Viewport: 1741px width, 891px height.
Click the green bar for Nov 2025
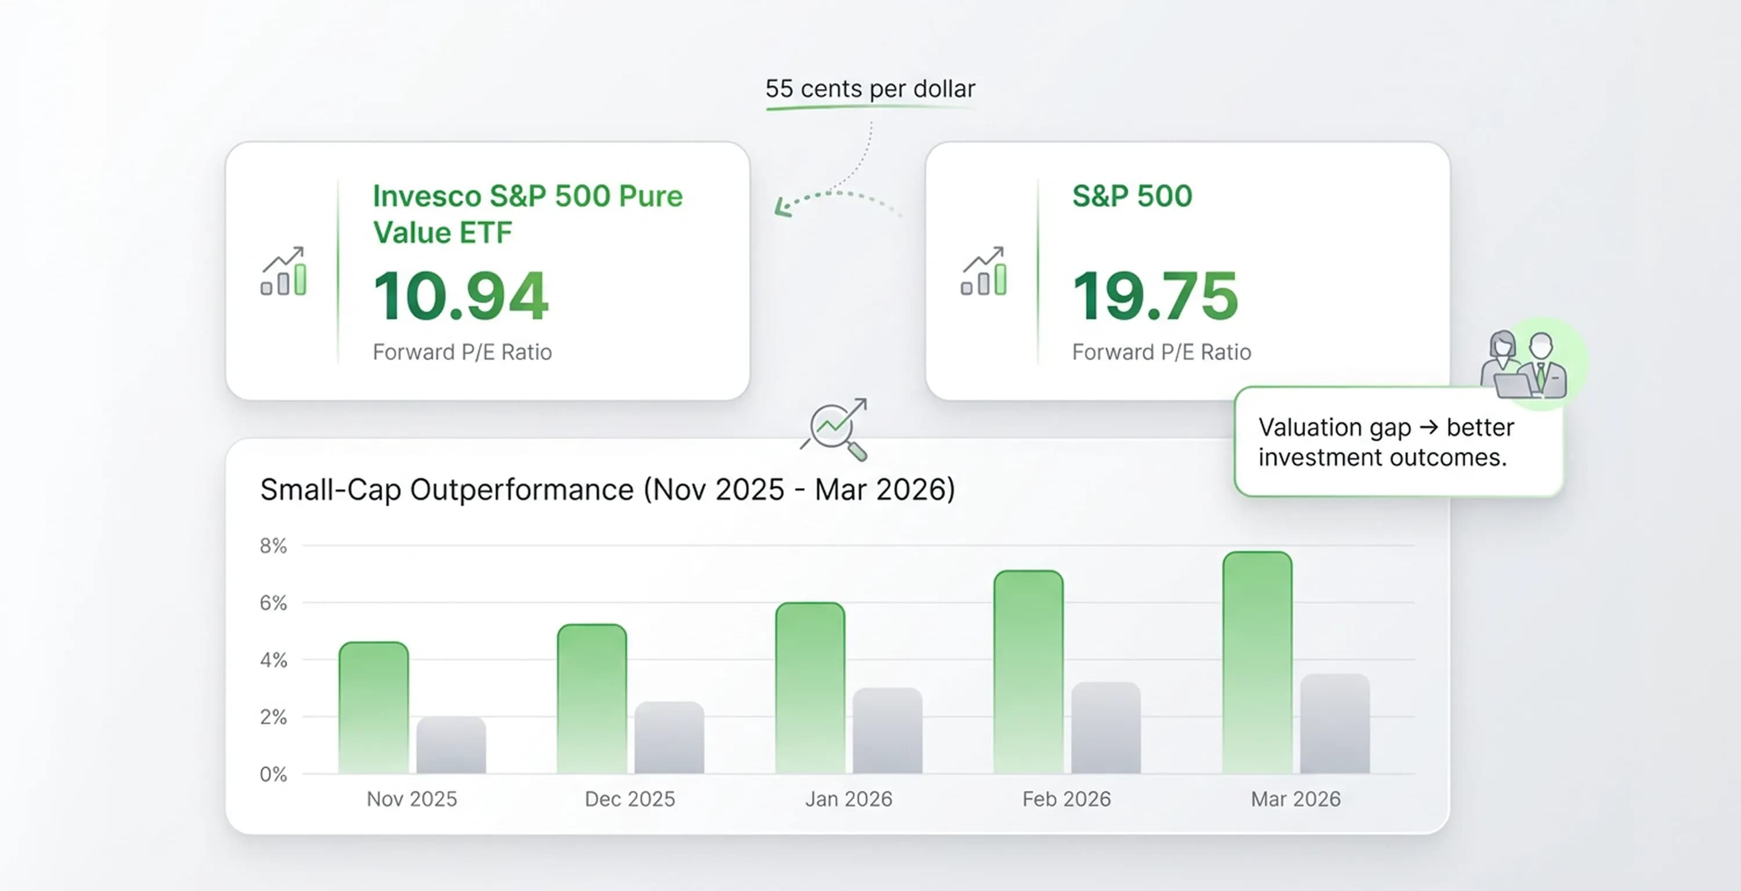coord(374,707)
